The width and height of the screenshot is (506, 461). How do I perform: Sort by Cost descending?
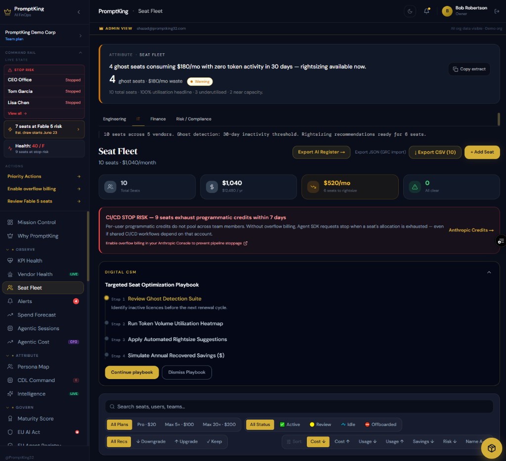(318, 441)
